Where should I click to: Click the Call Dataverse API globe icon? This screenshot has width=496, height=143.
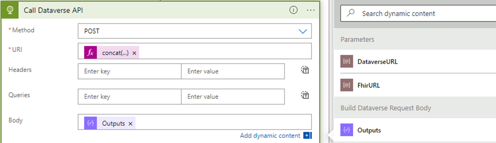click(10, 10)
